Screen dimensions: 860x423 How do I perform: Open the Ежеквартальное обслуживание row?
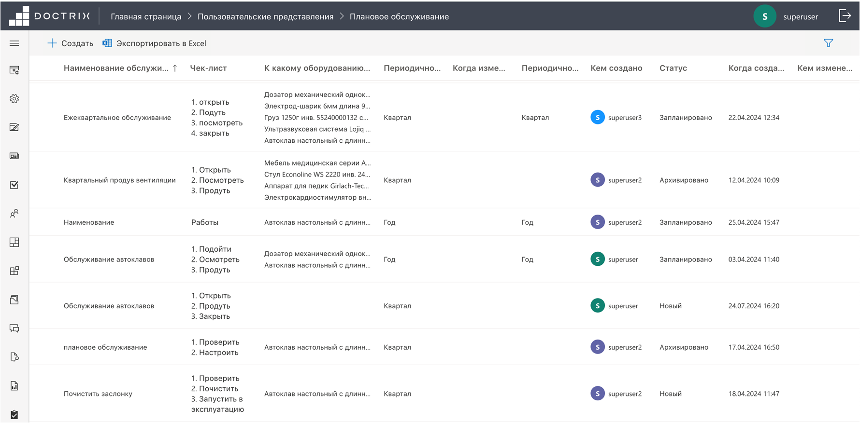117,118
